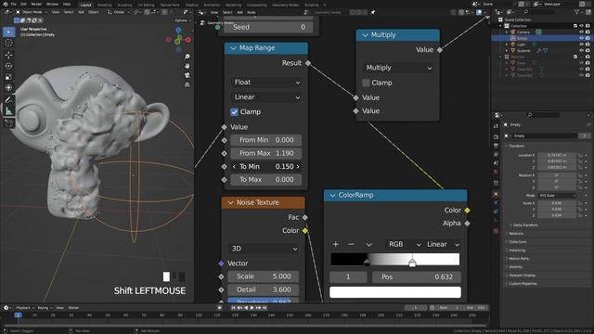Select the Add Cube tool

[8, 123]
